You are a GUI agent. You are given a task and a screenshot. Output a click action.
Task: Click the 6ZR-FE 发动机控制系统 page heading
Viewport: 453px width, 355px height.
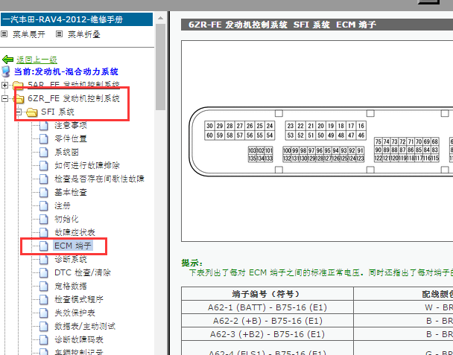pyautogui.click(x=282, y=25)
